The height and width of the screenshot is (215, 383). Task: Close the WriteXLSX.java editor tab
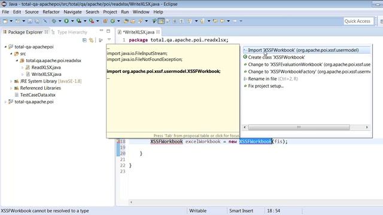158,32
